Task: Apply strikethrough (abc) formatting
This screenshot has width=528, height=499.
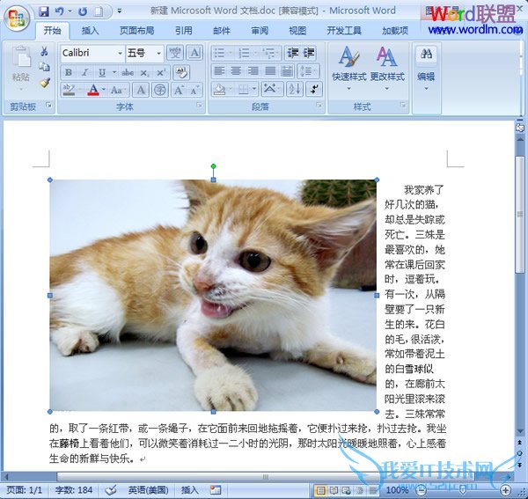Action: pos(128,72)
